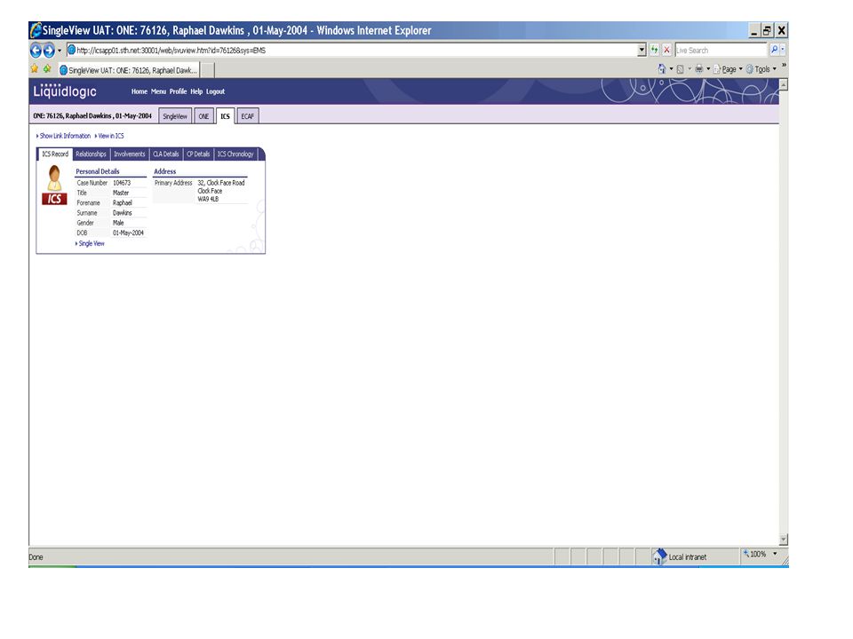Select the Title value Master
The width and height of the screenshot is (853, 639).
121,193
